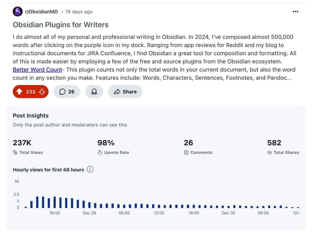The image size is (314, 233).
Task: Click the 237K total views figure
Action: 22,143
